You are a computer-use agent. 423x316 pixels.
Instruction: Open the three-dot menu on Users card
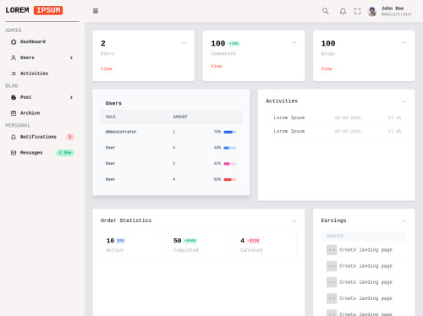[184, 43]
